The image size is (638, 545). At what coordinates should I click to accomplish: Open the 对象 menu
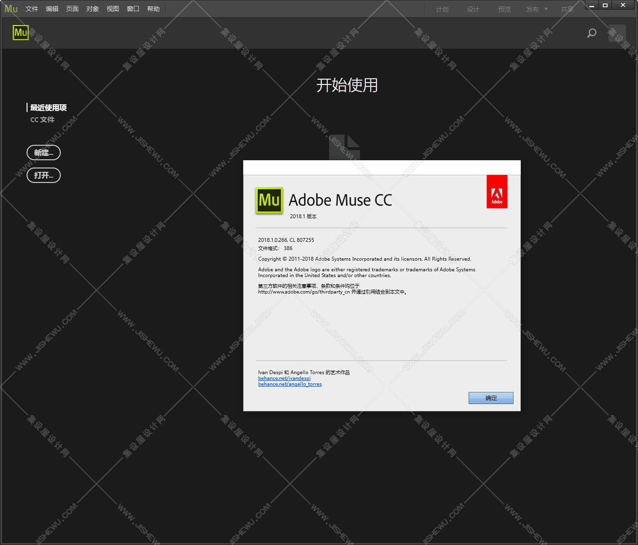pyautogui.click(x=93, y=9)
